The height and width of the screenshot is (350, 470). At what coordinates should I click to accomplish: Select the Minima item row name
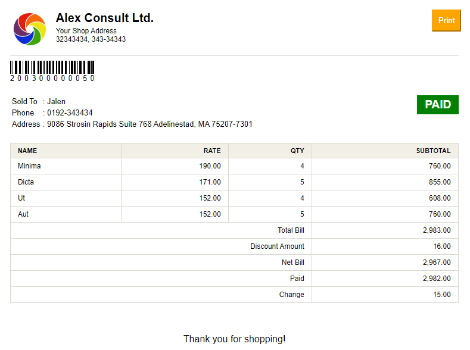pyautogui.click(x=29, y=166)
